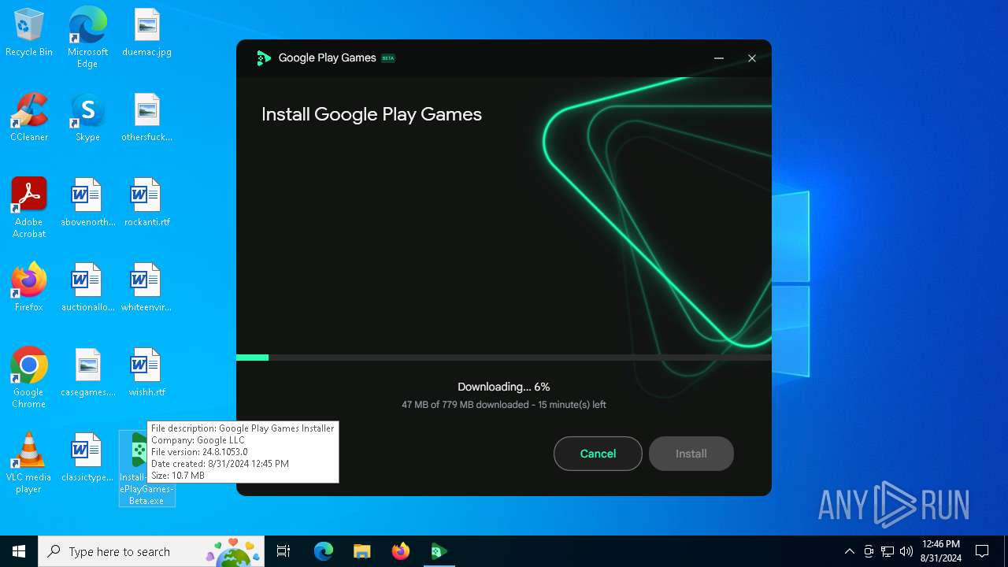Open Task View from the taskbar
The height and width of the screenshot is (567, 1008).
click(x=284, y=551)
